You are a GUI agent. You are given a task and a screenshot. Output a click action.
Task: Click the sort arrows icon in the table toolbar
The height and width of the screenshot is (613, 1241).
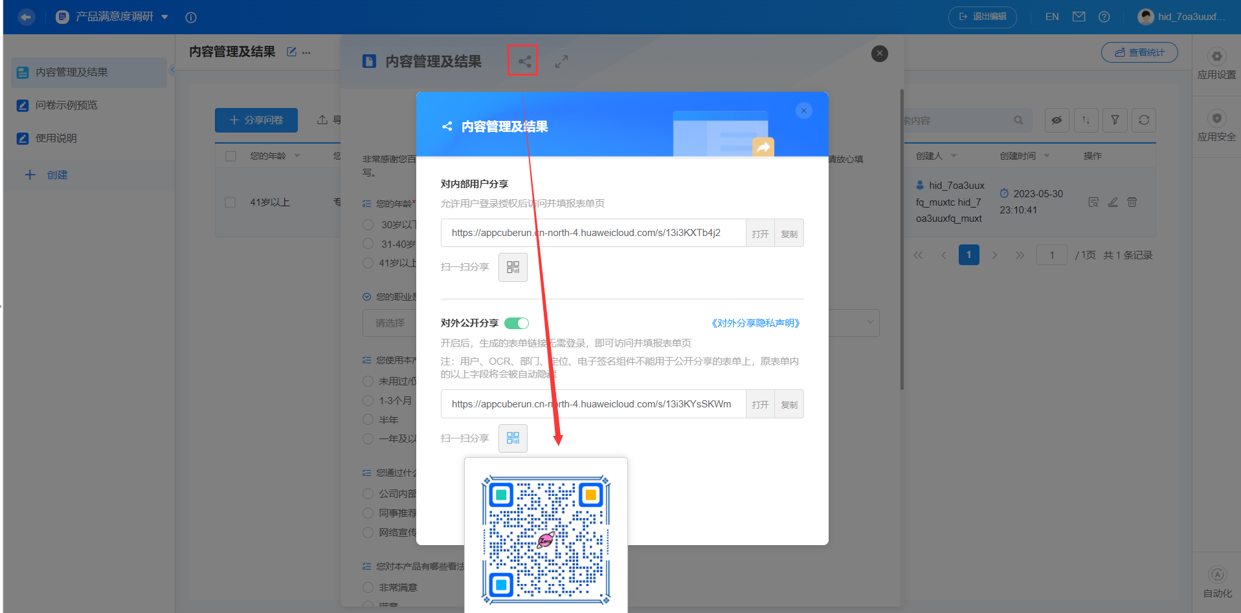(x=1086, y=120)
